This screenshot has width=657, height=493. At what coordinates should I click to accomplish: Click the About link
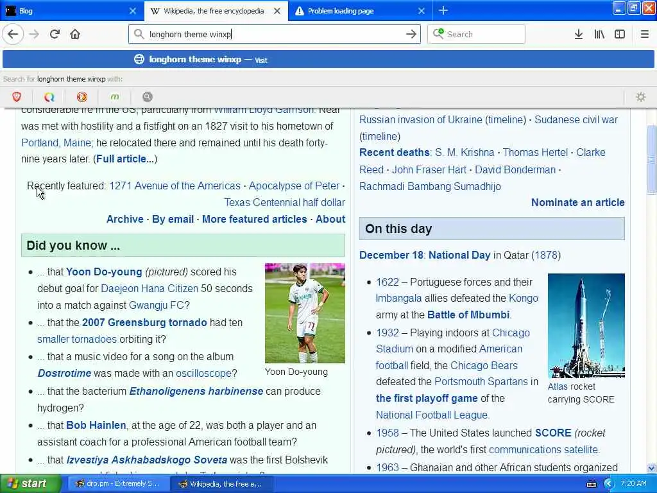(x=330, y=220)
